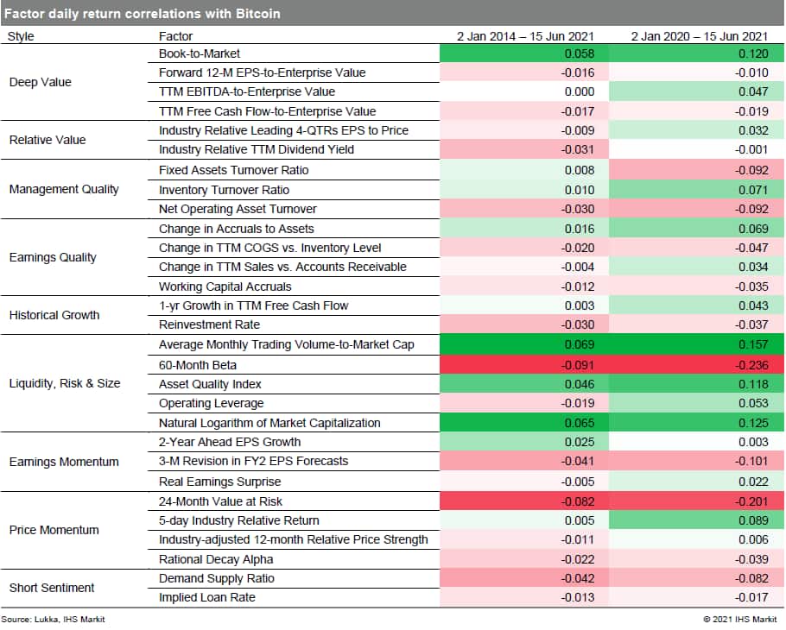Viewport: 786px width, 630px height.
Task: Select the 'Factor' column header
Action: coord(176,36)
